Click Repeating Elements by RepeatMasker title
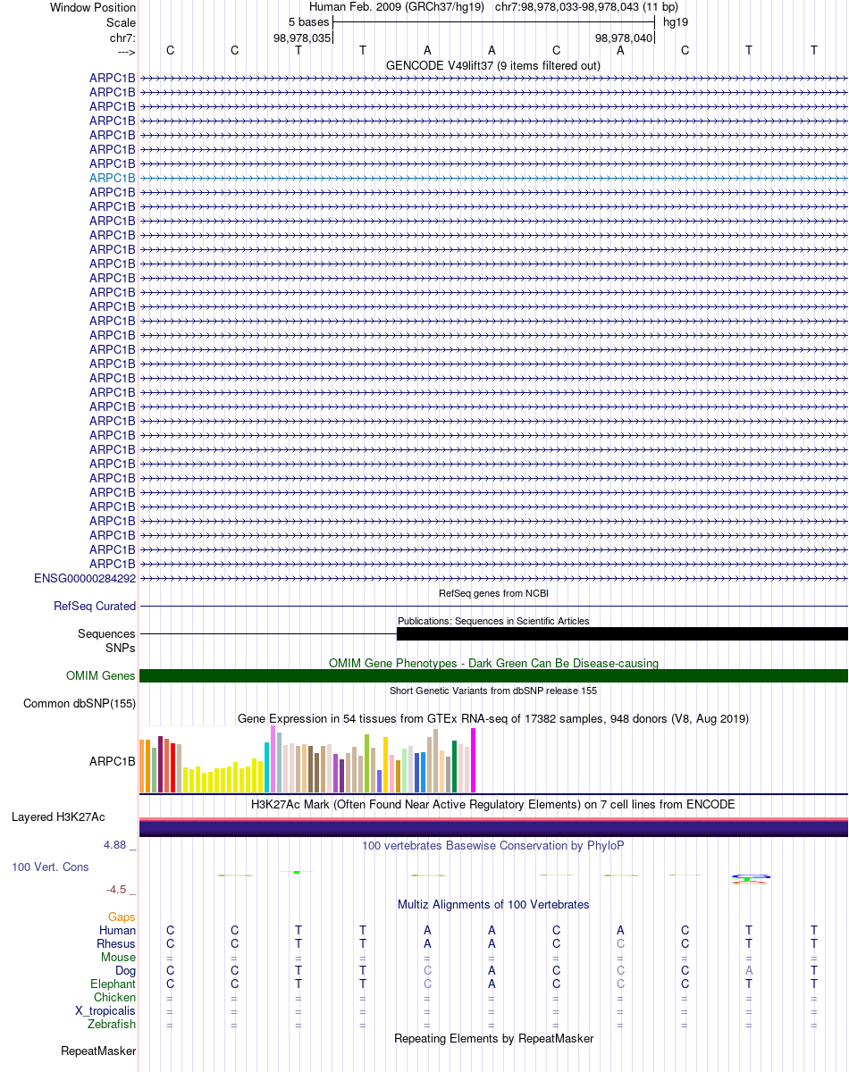Image resolution: width=849 pixels, height=1072 pixels. click(493, 1038)
